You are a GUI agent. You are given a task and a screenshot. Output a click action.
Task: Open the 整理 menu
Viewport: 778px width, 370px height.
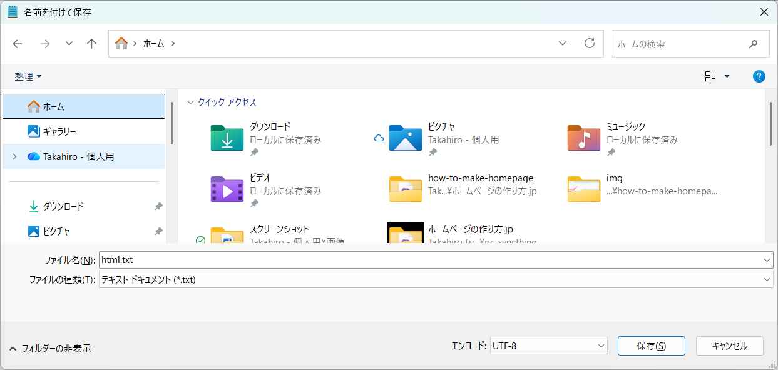pos(28,76)
